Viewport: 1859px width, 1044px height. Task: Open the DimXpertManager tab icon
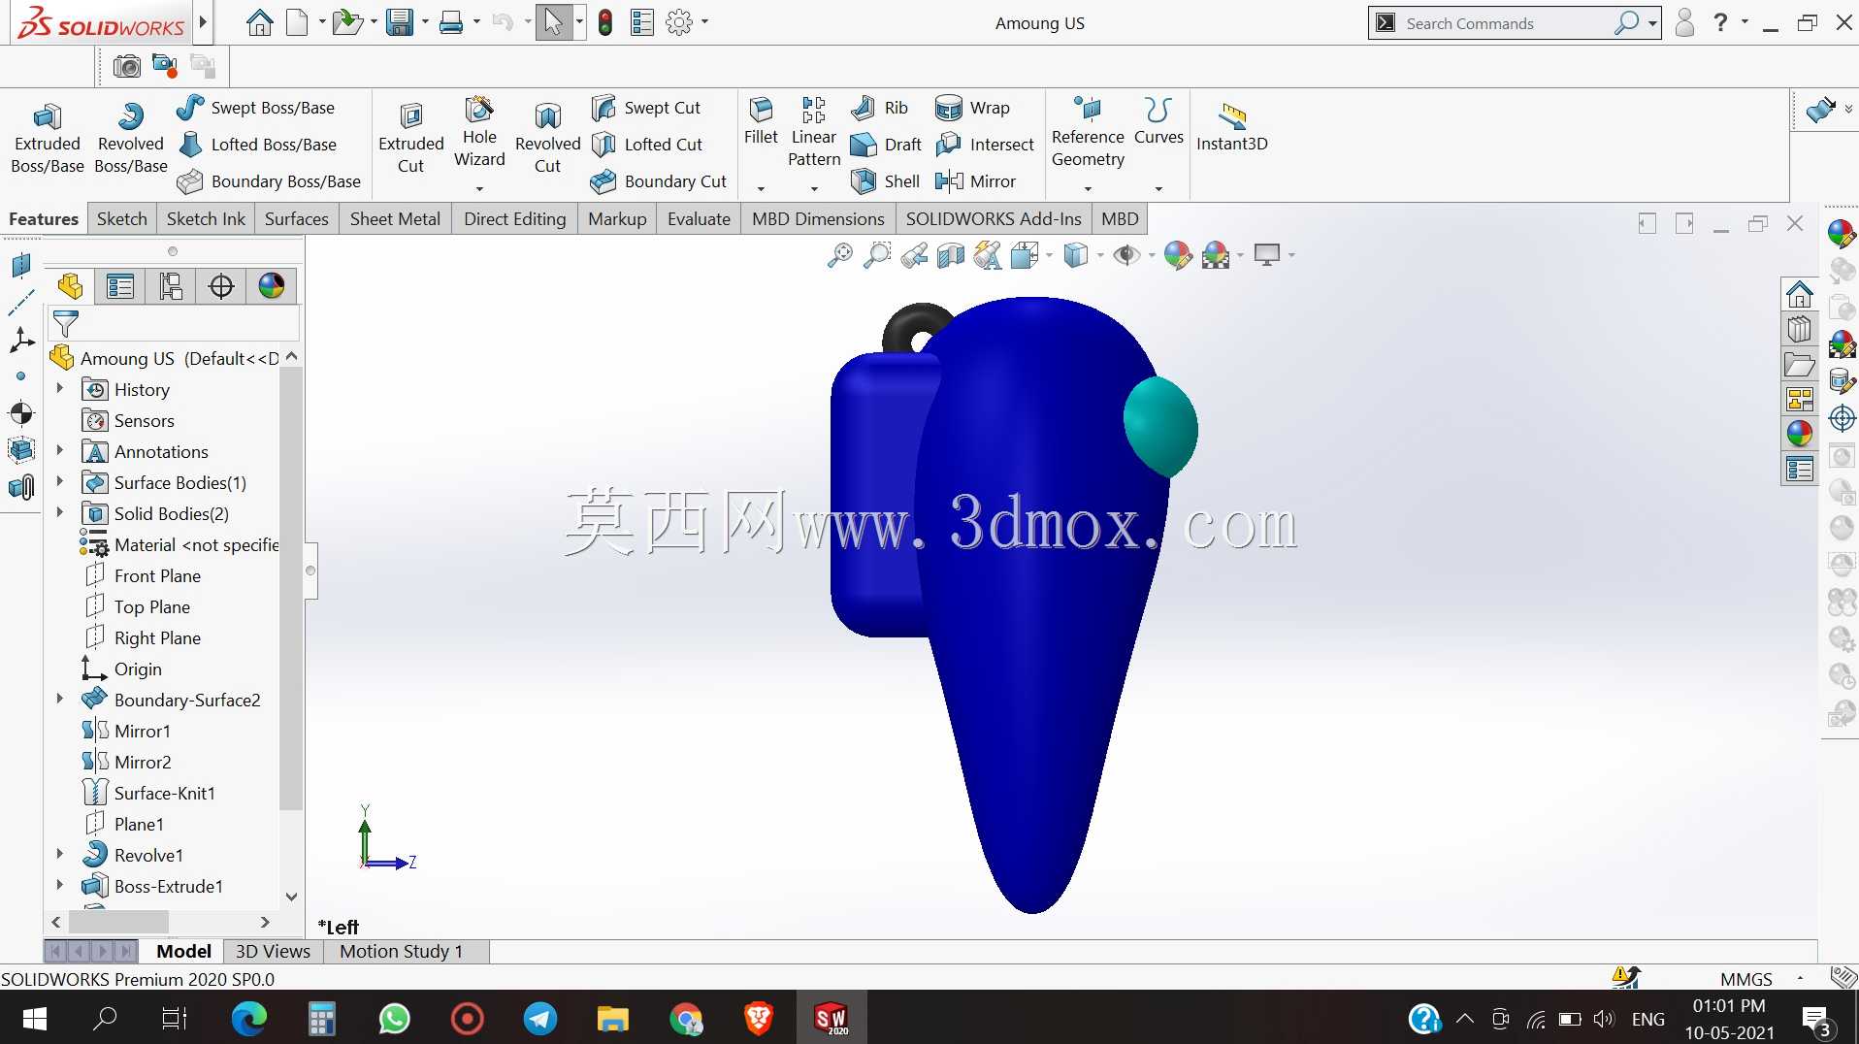click(221, 286)
